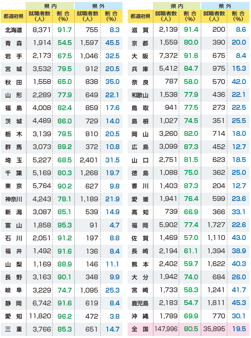Select 愛知's in-prefecture count 11,820

pyautogui.click(x=40, y=316)
